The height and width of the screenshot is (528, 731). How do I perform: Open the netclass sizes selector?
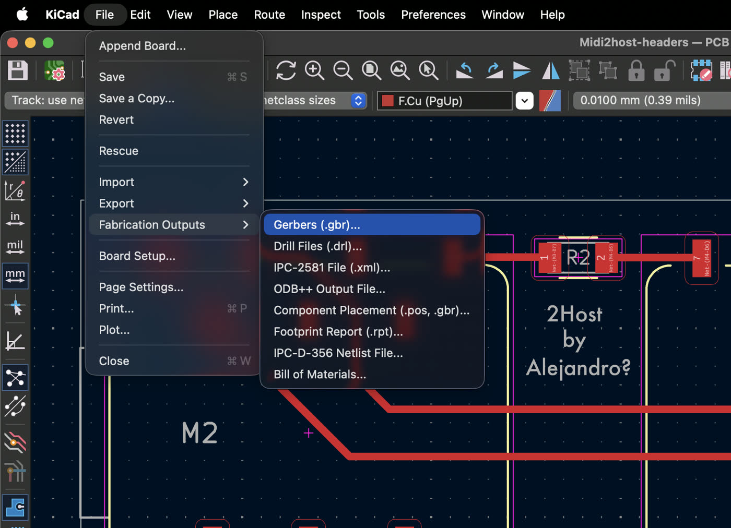pyautogui.click(x=358, y=101)
